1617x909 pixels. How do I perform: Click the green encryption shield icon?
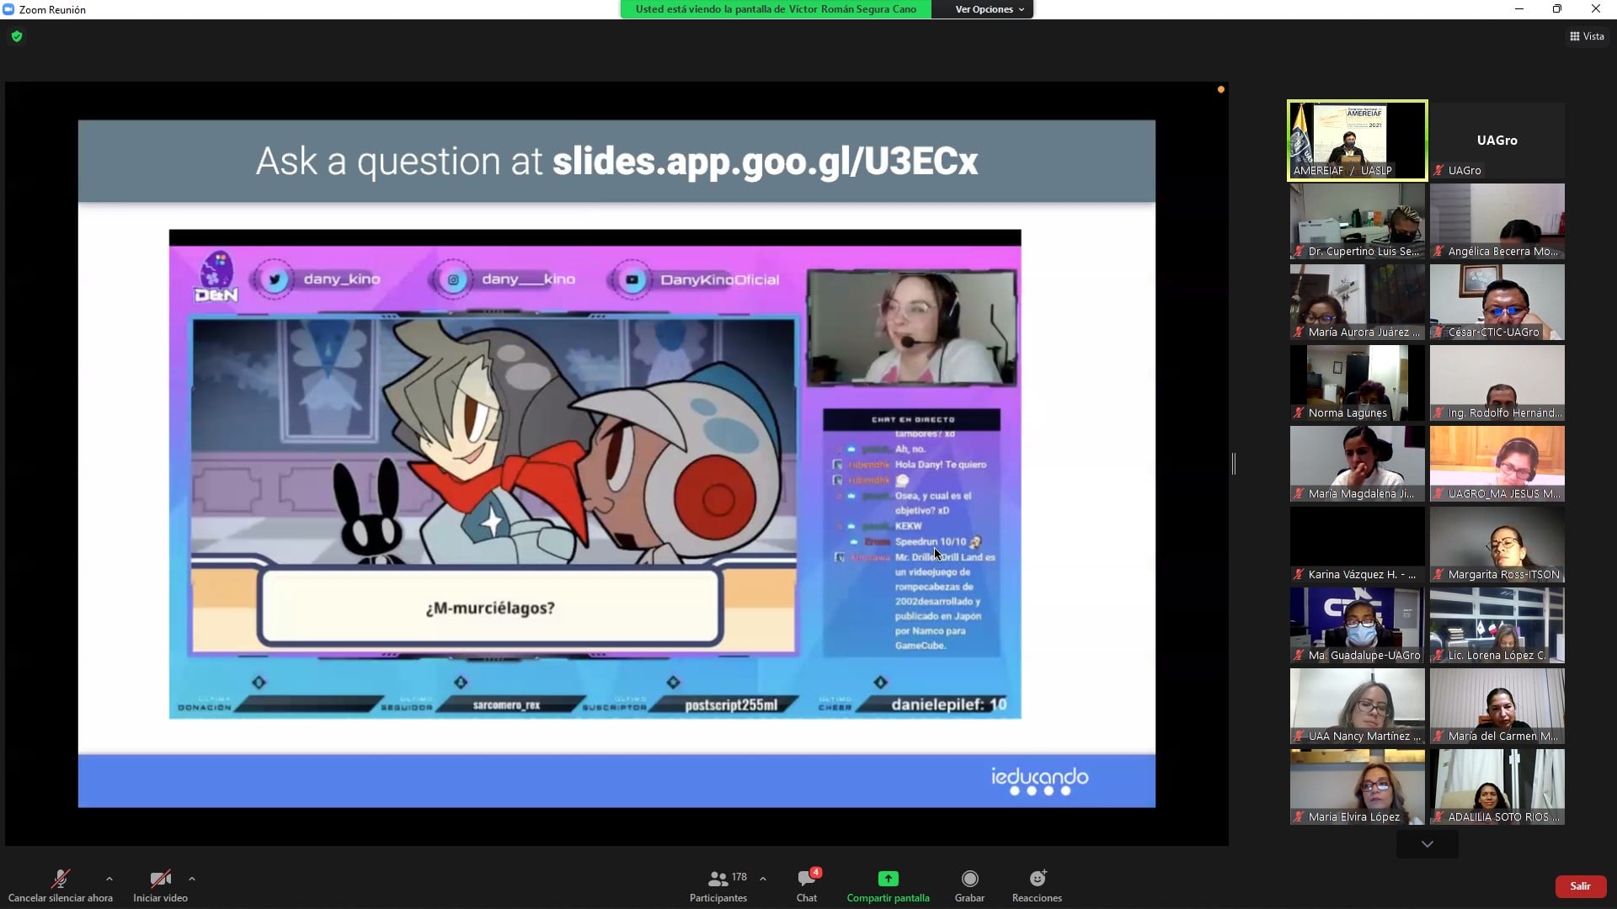[x=17, y=36]
